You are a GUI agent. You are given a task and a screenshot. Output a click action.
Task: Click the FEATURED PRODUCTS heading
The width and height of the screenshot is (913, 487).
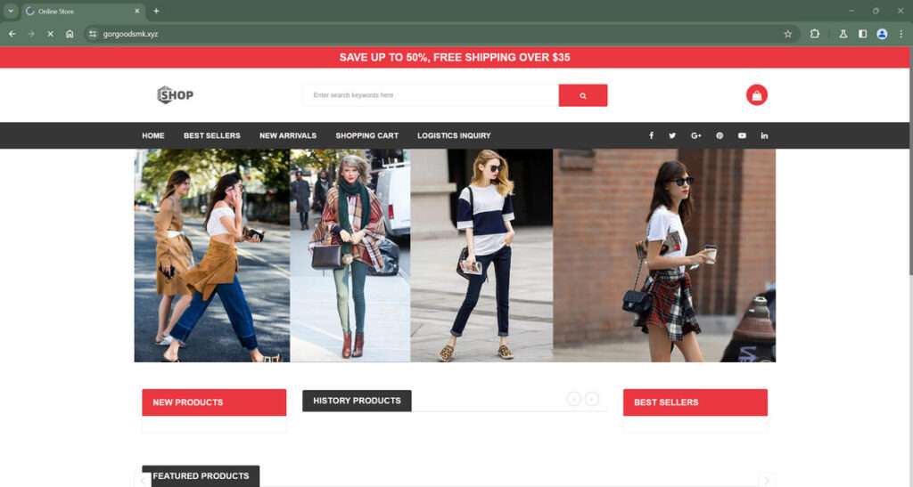(201, 476)
